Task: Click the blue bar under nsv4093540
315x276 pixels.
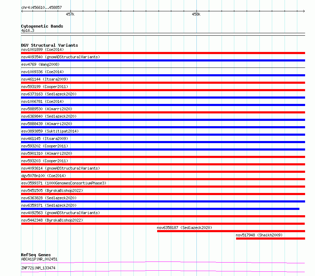Action: click(x=163, y=60)
